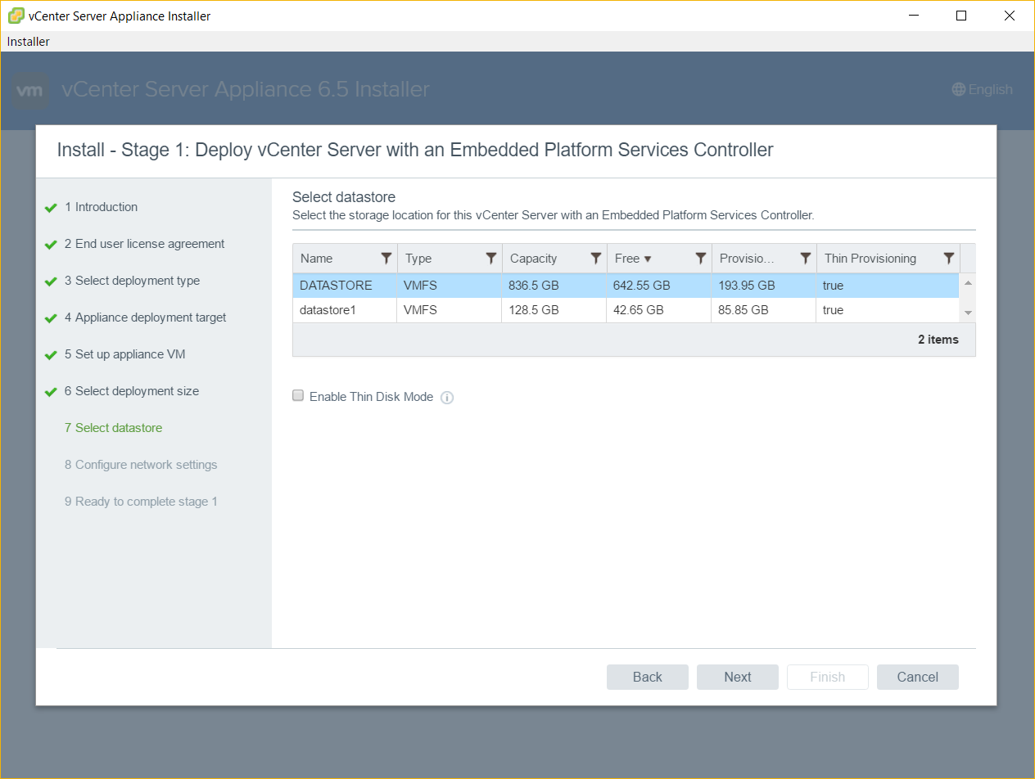Viewport: 1035px width, 779px height.
Task: Enable Thin Disk Mode checkbox
Action: click(298, 396)
